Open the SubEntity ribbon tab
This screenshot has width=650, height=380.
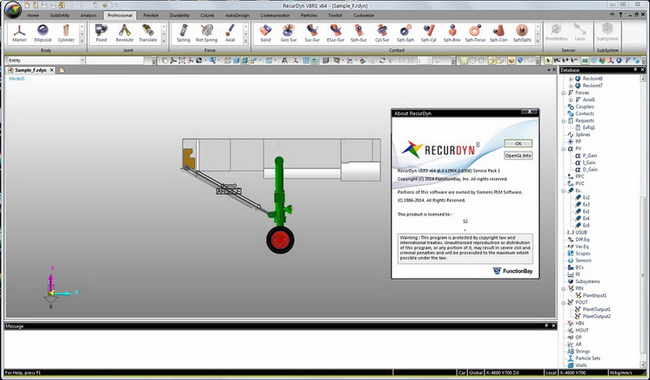coord(60,16)
